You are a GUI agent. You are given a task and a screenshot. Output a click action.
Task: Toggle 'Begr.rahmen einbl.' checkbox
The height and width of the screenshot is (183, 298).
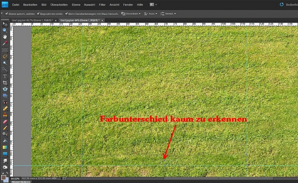pyautogui.click(x=38, y=14)
